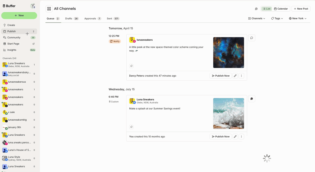Open the Create section in the sidebar
The image size is (315, 172).
pos(11,25)
